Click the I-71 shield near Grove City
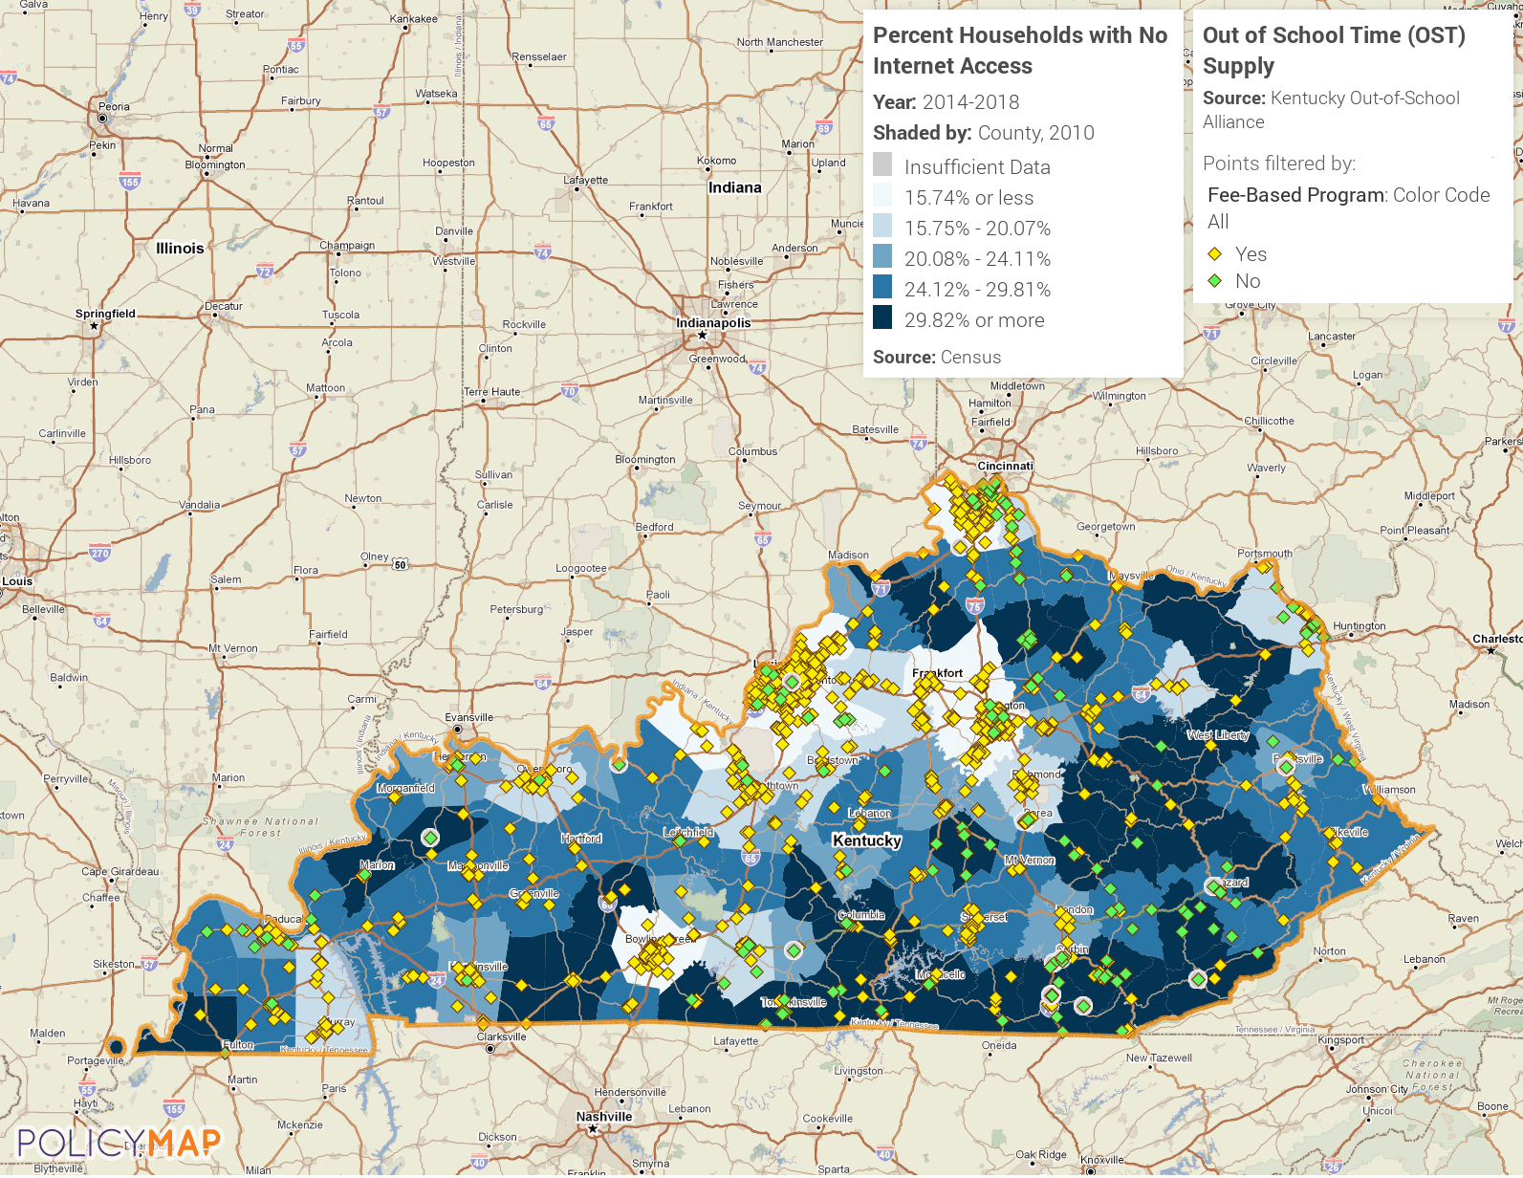 click(1212, 334)
